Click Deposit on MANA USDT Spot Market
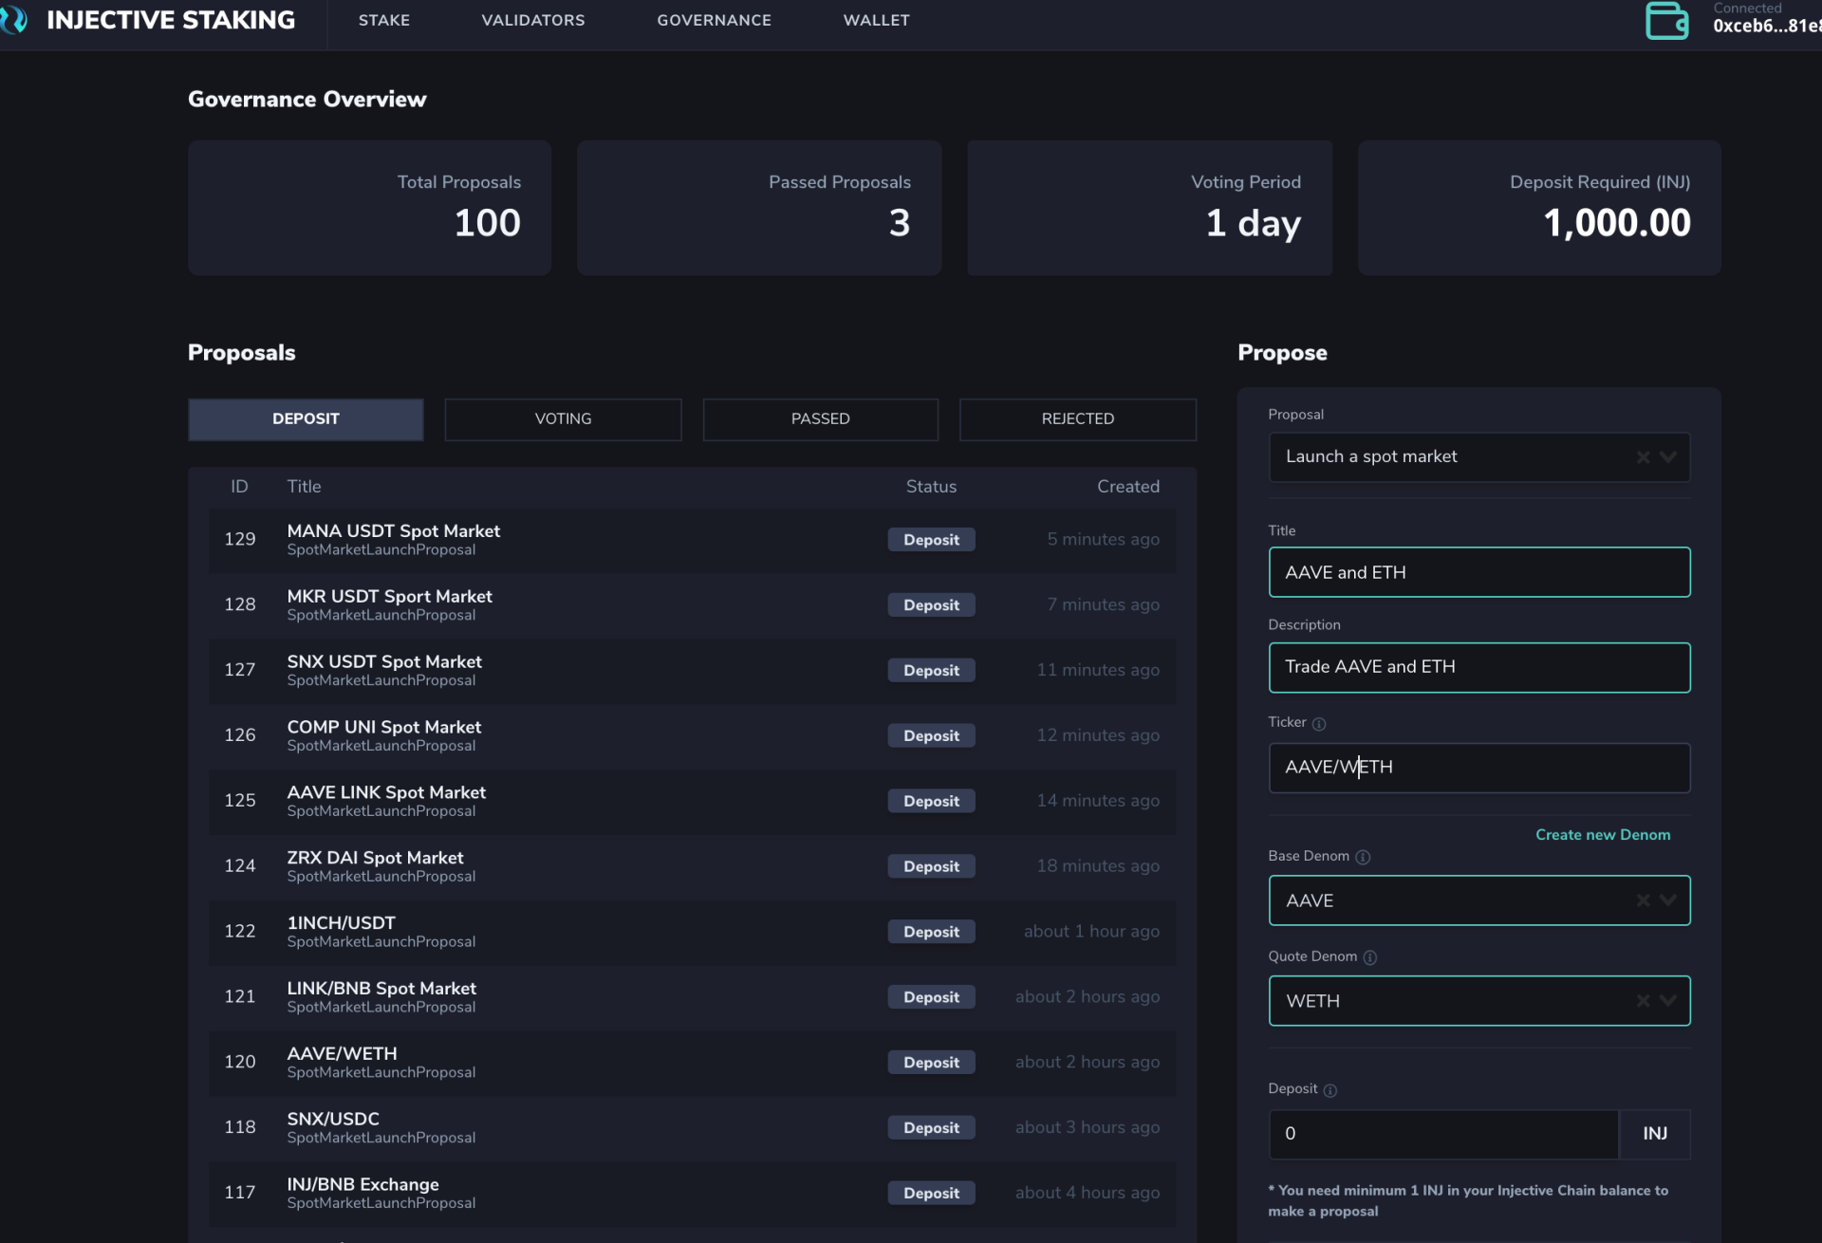 tap(931, 539)
